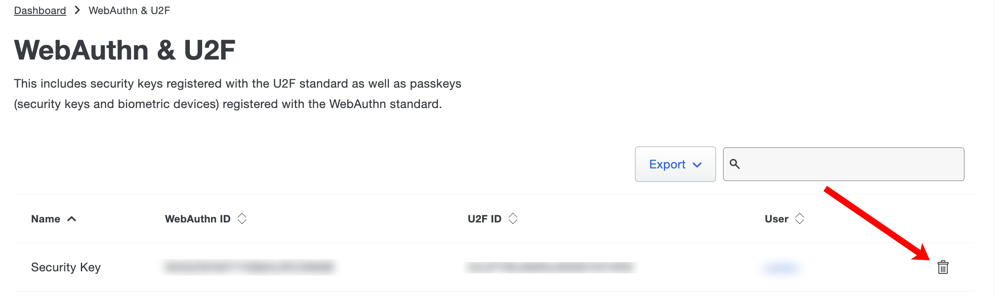The width and height of the screenshot is (1000, 296).
Task: Click the blurred user link in the table row
Action: pos(781,268)
